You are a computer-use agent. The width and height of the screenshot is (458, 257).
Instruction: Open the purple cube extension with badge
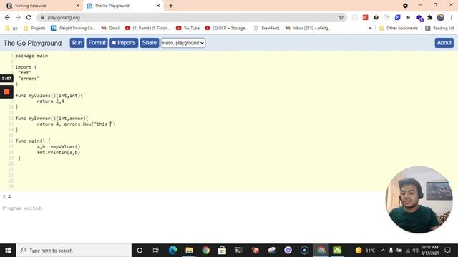point(420,18)
